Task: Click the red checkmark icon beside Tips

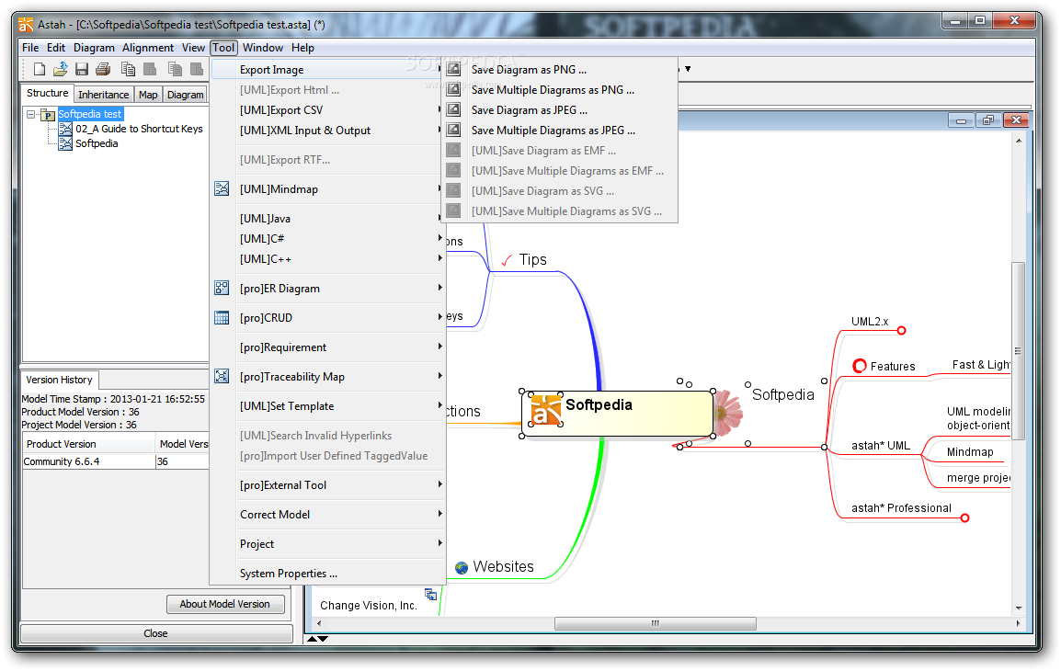Action: coord(507,260)
